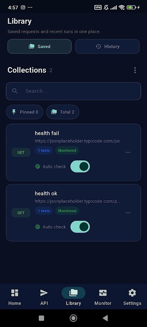The width and height of the screenshot is (147, 327).
Task: Open more options for health fail
Action: pos(128,152)
